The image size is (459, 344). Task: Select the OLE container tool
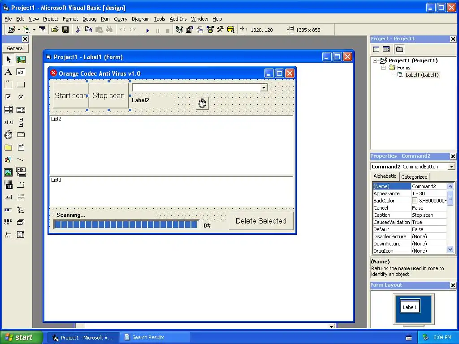click(x=9, y=185)
